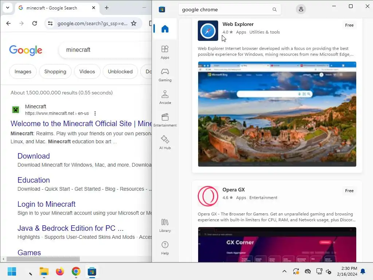Click the Opera GX app icon
373x280 pixels.
[208, 196]
